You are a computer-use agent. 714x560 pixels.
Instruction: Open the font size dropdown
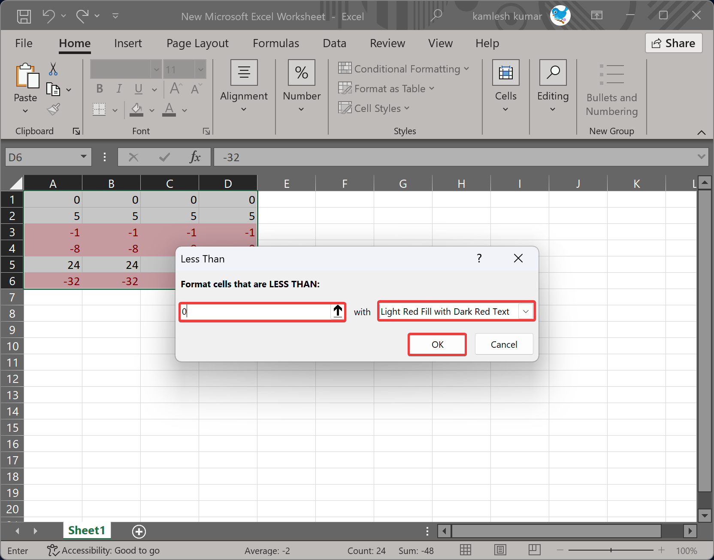pos(200,69)
